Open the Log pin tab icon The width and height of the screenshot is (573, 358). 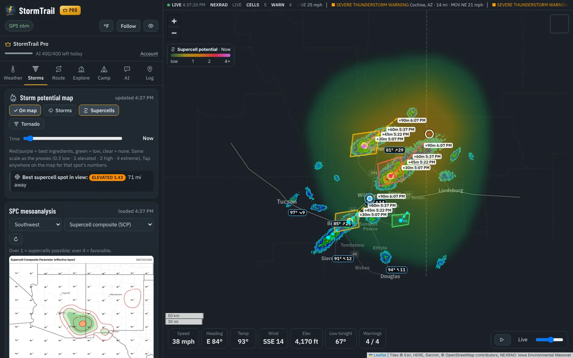(x=150, y=69)
